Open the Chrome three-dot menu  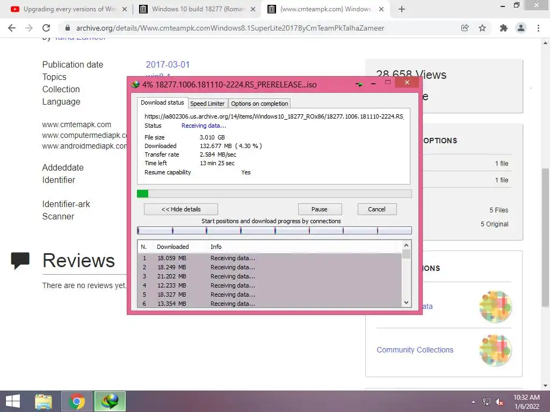[538, 28]
